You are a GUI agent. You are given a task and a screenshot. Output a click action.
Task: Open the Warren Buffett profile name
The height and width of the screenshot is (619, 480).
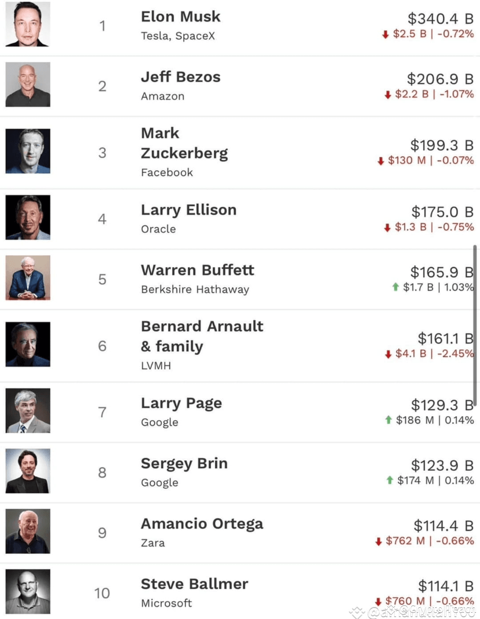tap(197, 270)
